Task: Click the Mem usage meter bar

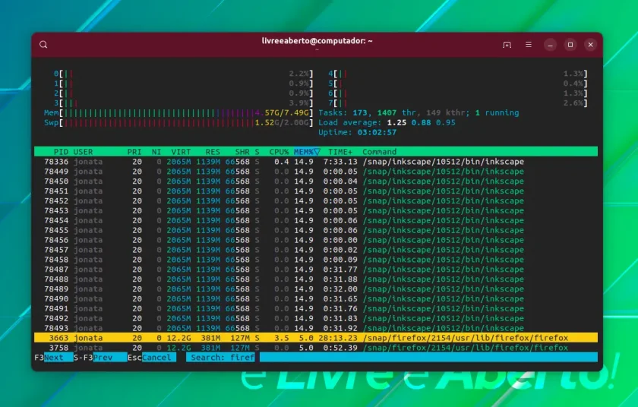Action: click(178, 112)
